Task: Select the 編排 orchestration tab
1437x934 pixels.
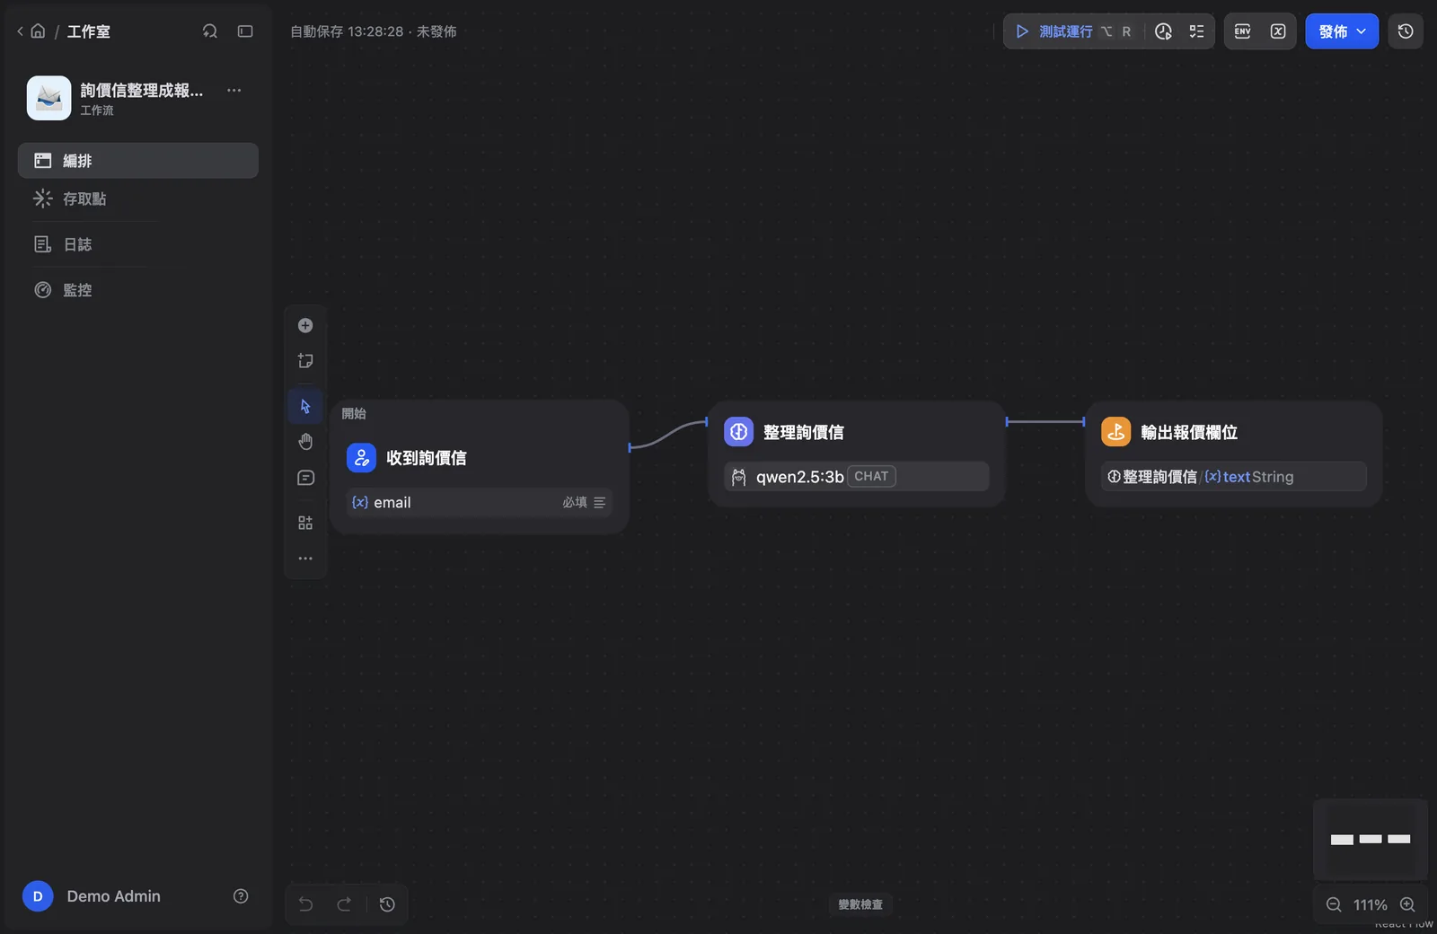Action: [138, 161]
